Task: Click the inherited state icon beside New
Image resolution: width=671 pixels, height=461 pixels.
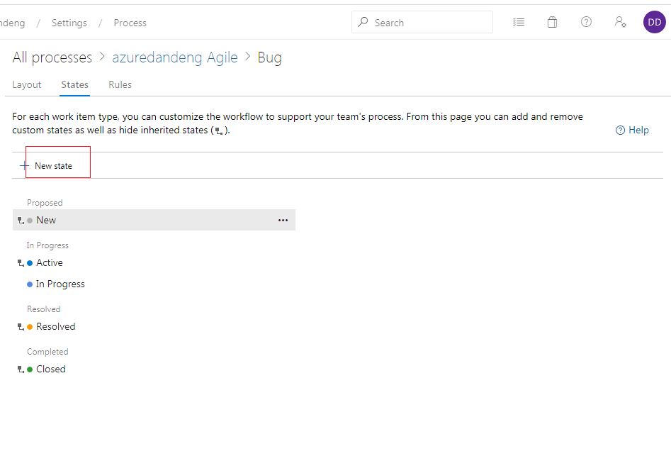Action: click(x=20, y=220)
